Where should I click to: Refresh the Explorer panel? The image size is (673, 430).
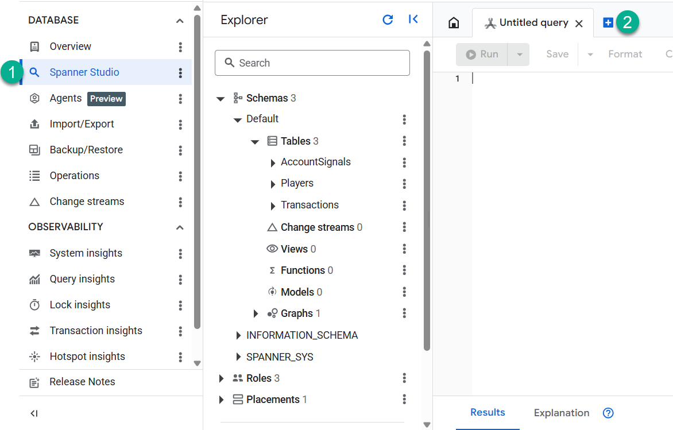pos(388,19)
